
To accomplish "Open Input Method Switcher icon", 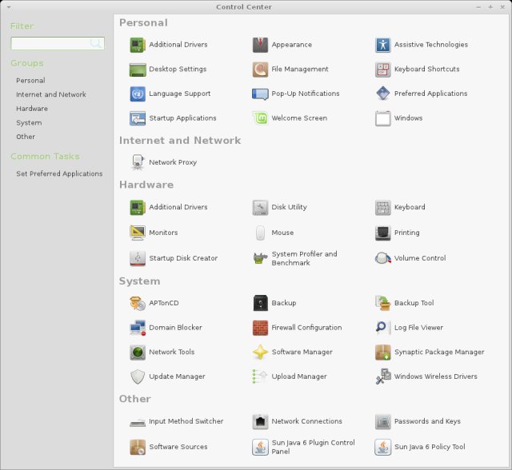I will [x=138, y=421].
